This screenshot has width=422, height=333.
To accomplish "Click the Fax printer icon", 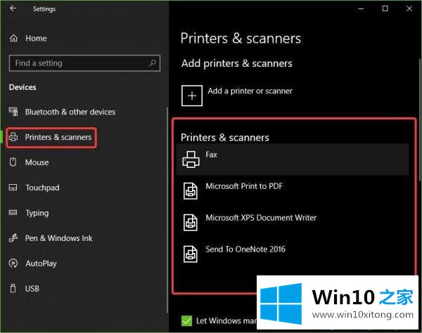I will [x=191, y=159].
